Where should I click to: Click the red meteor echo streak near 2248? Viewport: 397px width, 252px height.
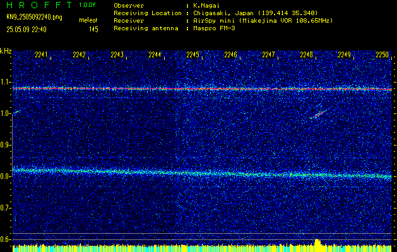pos(319,114)
